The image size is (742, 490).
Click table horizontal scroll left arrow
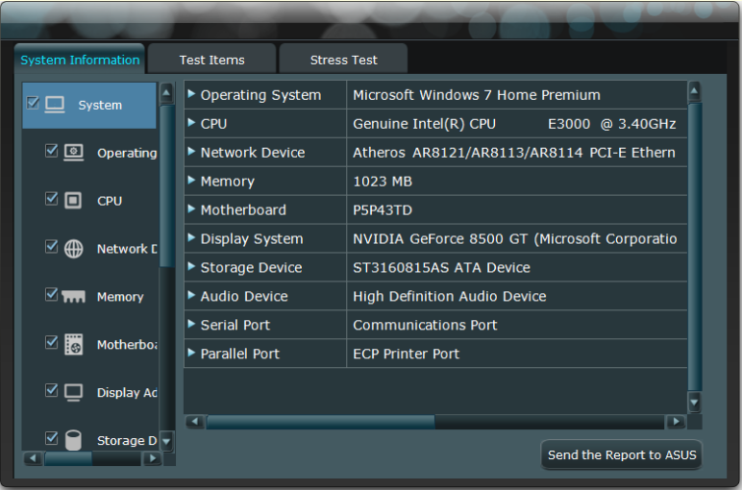(x=194, y=421)
